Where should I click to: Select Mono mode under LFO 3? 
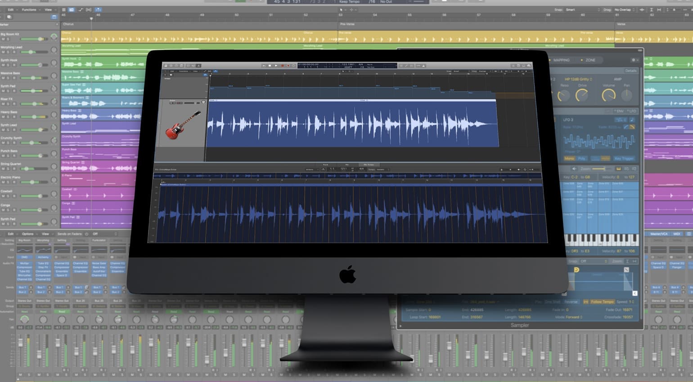coord(569,158)
